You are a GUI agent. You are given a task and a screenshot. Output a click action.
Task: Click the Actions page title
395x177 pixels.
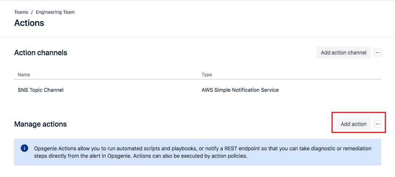coord(29,23)
